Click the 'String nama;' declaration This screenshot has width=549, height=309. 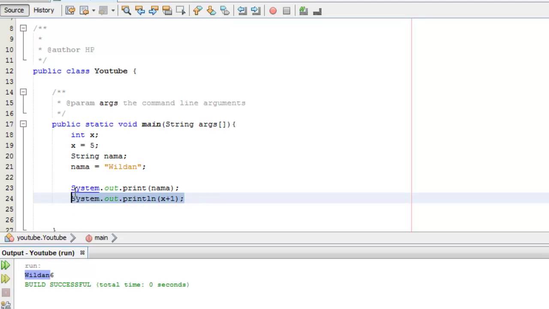(99, 156)
